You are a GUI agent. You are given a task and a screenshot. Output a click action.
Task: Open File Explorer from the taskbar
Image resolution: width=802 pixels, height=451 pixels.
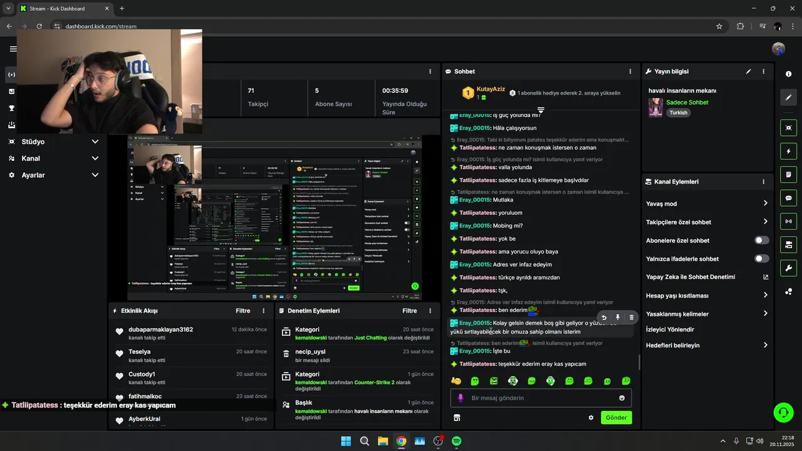pos(383,441)
